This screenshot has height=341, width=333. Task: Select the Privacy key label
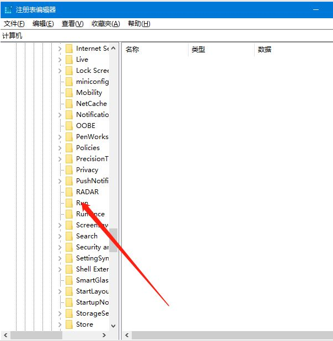pos(87,170)
